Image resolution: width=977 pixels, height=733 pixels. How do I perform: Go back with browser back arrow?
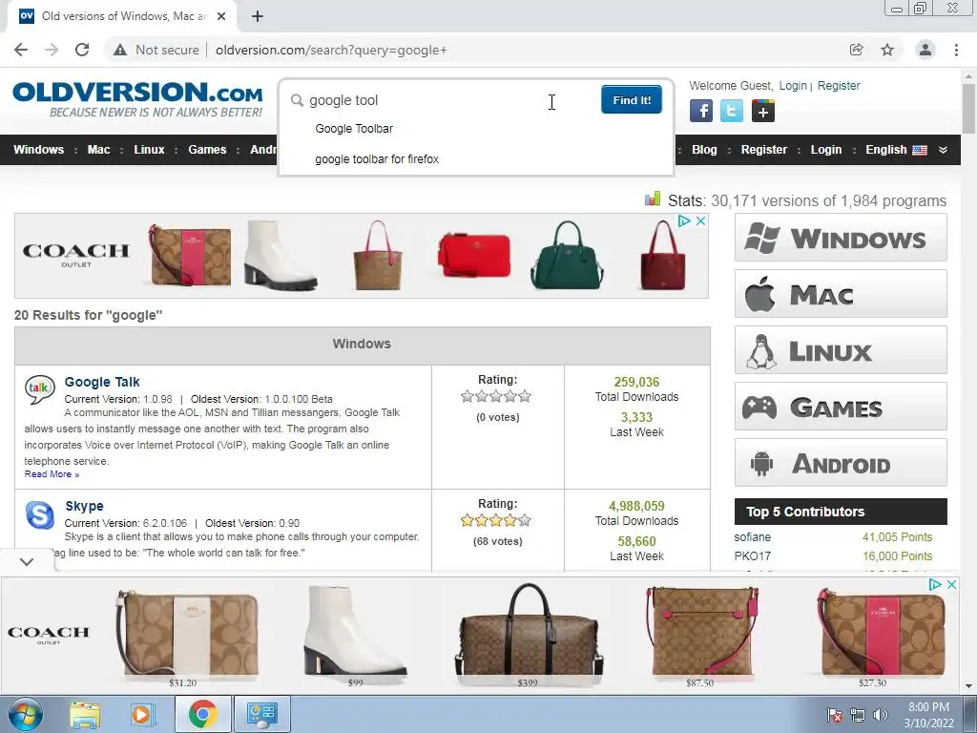[21, 50]
